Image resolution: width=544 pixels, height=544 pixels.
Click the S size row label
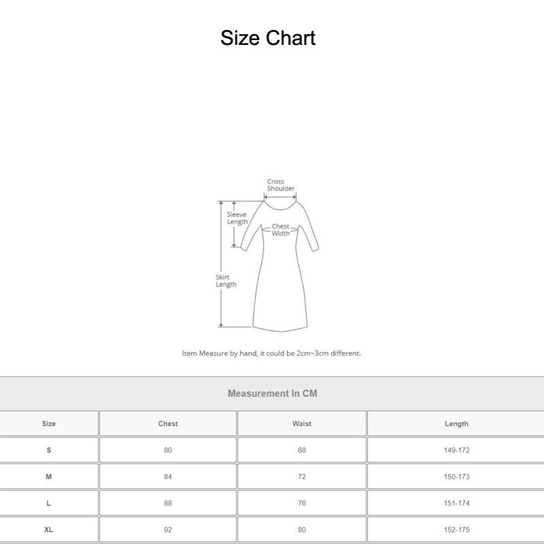tap(49, 449)
